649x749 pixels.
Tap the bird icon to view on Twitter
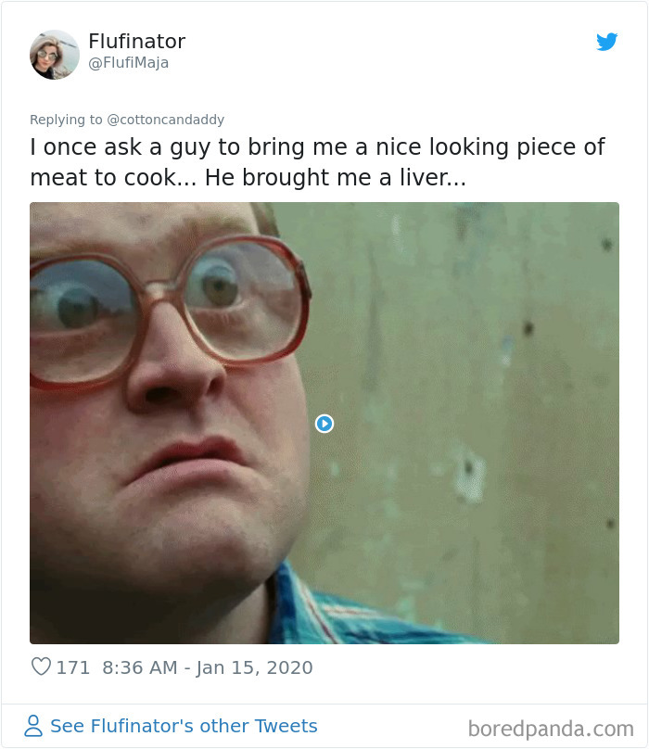click(608, 42)
